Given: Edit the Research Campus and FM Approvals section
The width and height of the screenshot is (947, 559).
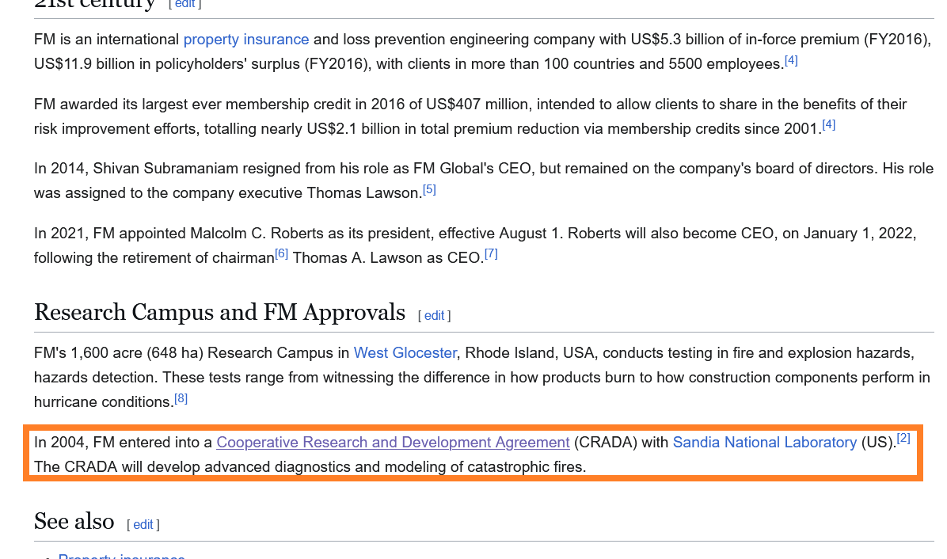Looking at the screenshot, I should (434, 316).
